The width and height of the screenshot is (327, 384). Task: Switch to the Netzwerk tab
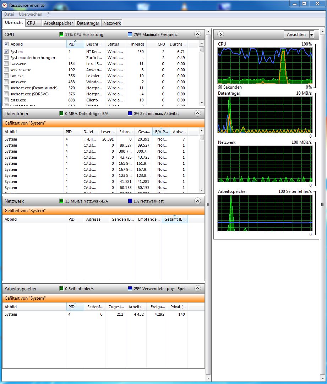tap(112, 23)
